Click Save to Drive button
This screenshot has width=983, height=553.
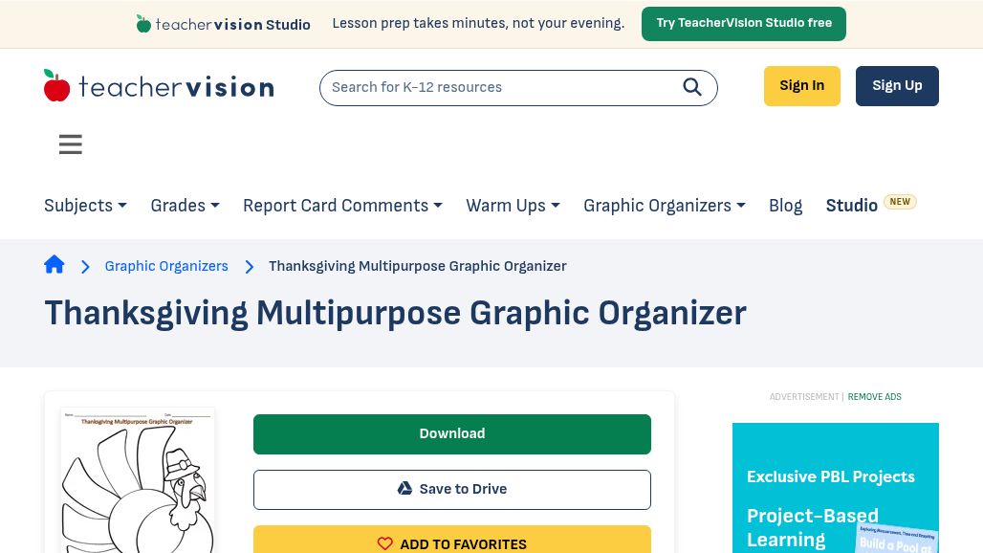[x=452, y=490]
